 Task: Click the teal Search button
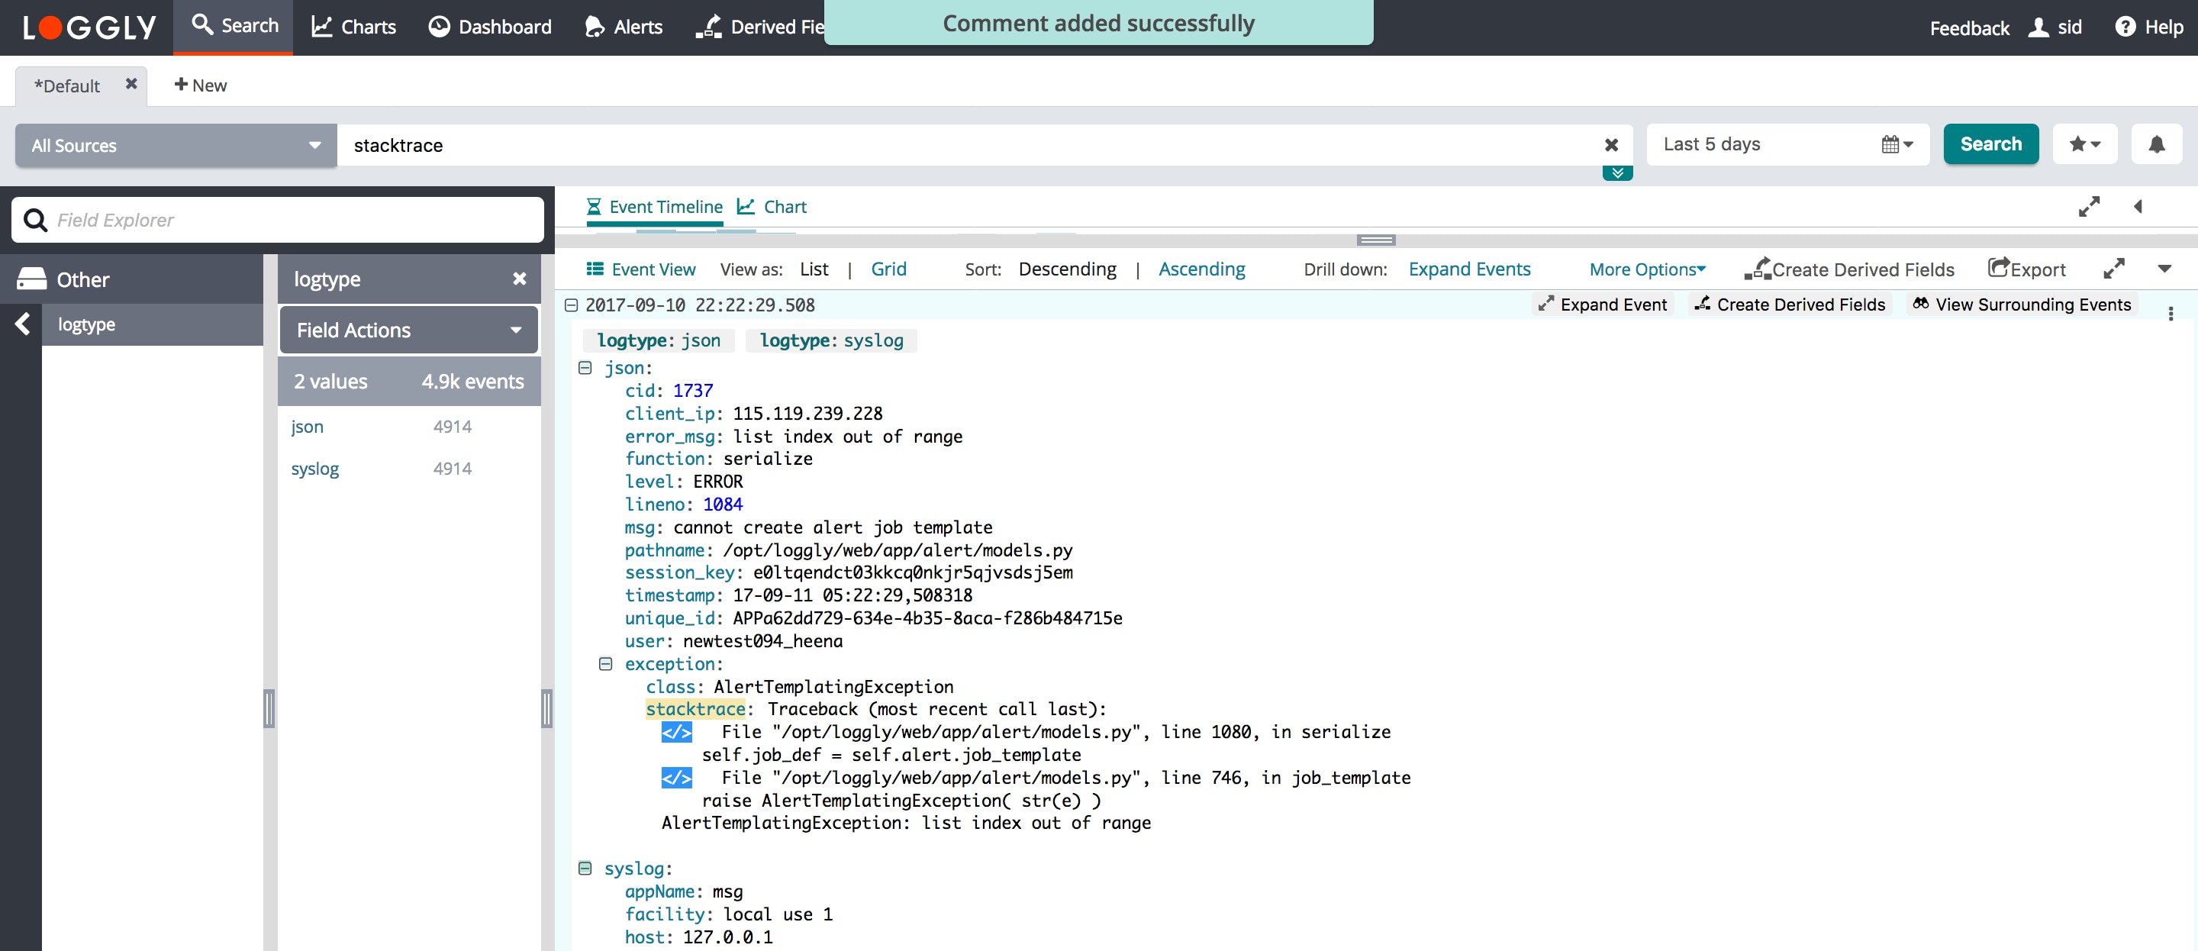[x=1990, y=144]
